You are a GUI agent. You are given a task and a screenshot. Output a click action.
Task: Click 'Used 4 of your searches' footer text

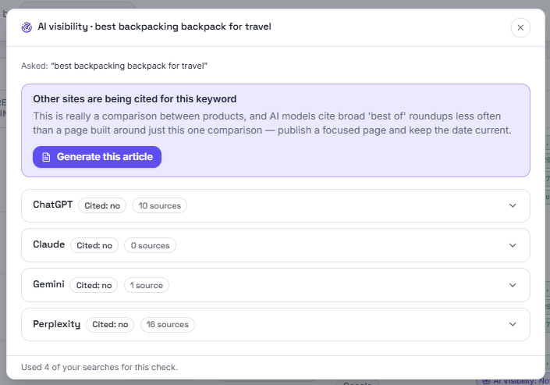(99, 367)
